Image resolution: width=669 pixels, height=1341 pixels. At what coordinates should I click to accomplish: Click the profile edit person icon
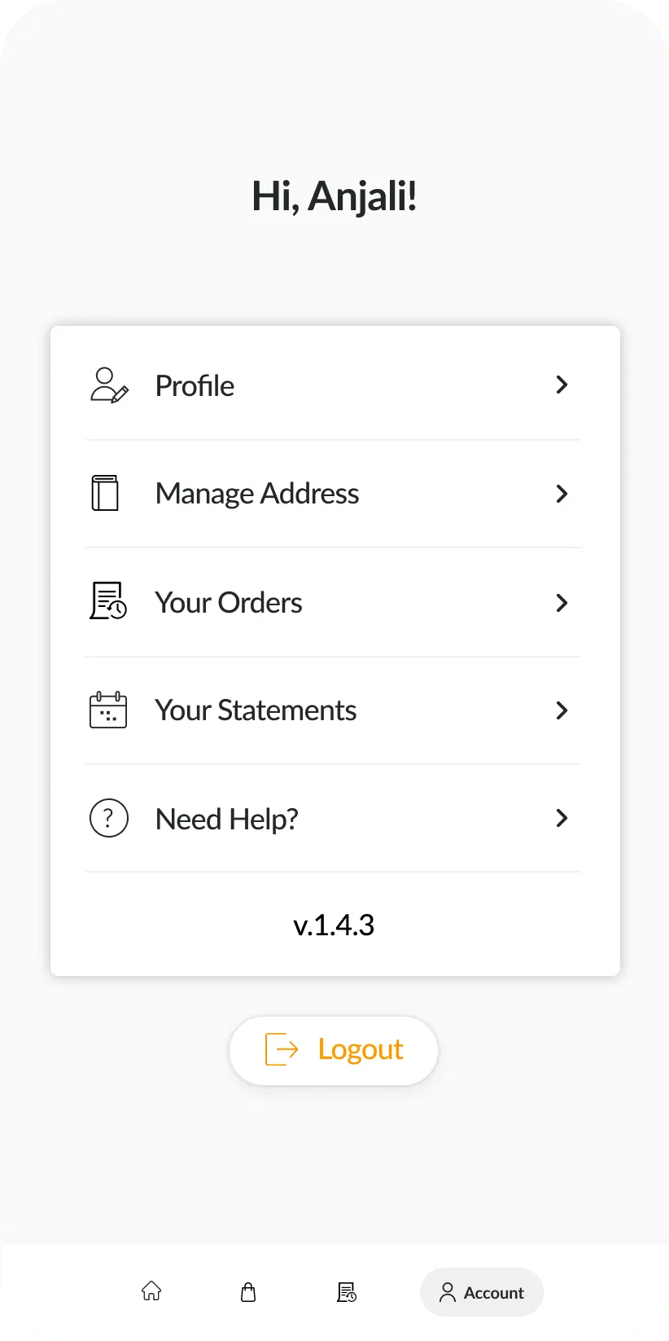(108, 385)
